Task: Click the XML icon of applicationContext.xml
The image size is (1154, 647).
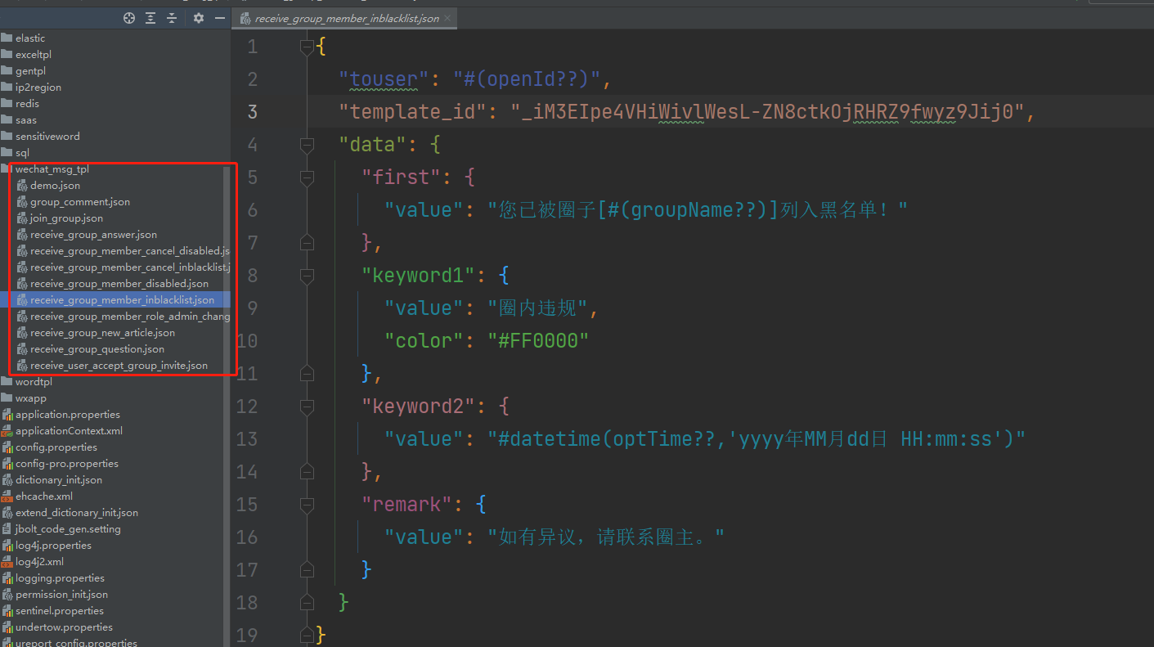Action: tap(7, 431)
